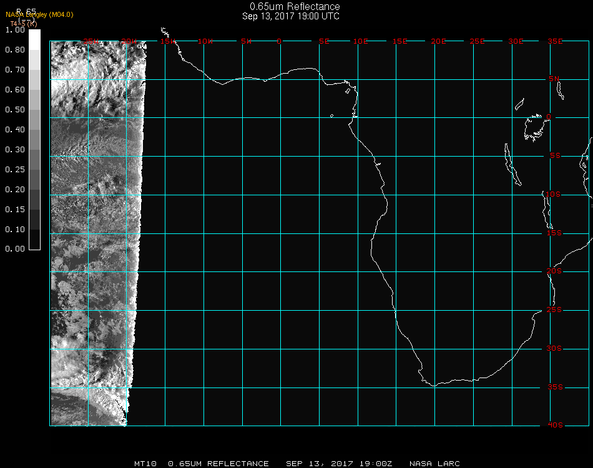Click the 5N latitude label
The width and height of the screenshot is (593, 468).
click(x=554, y=79)
